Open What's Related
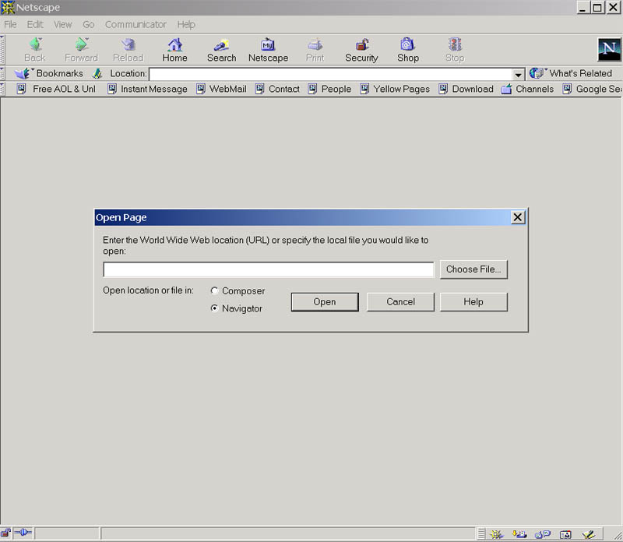Image resolution: width=623 pixels, height=542 pixels. tap(571, 73)
